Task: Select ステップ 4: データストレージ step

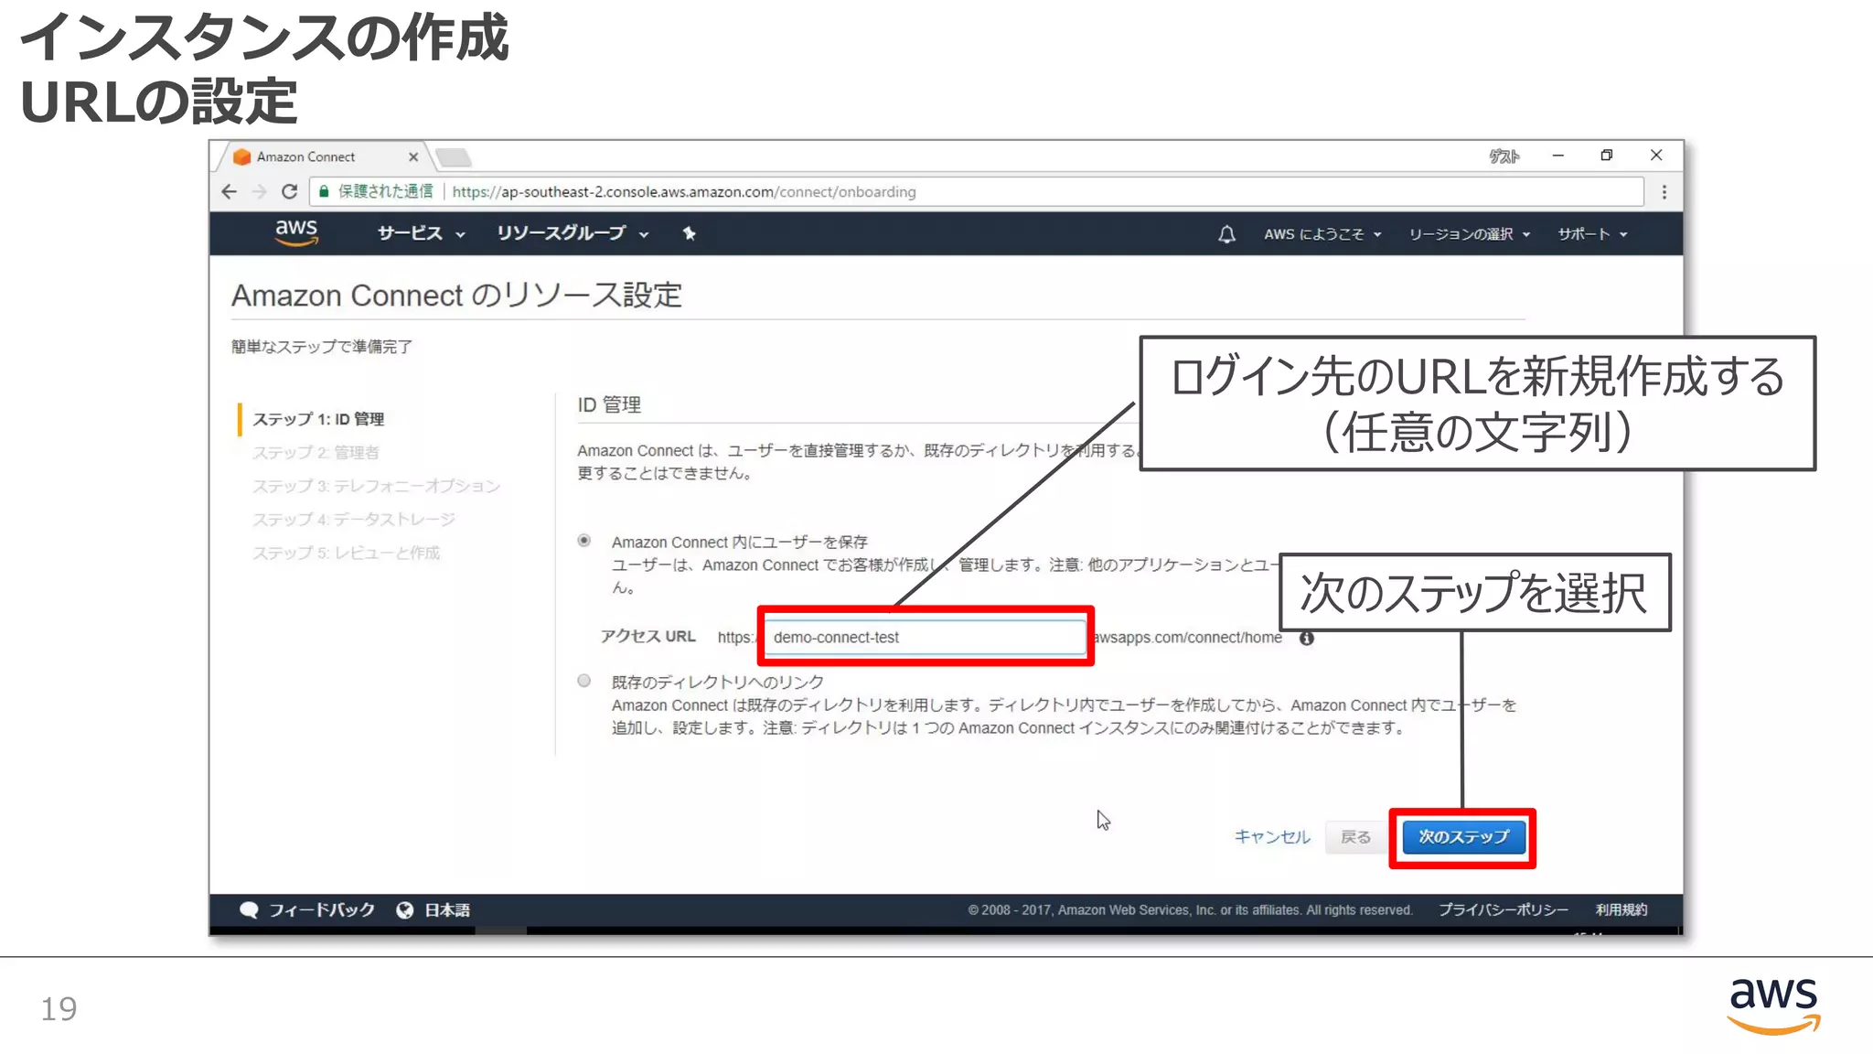Action: (x=353, y=520)
